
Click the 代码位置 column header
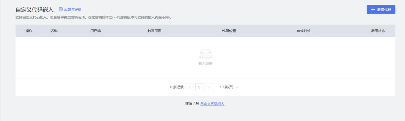pyautogui.click(x=229, y=31)
